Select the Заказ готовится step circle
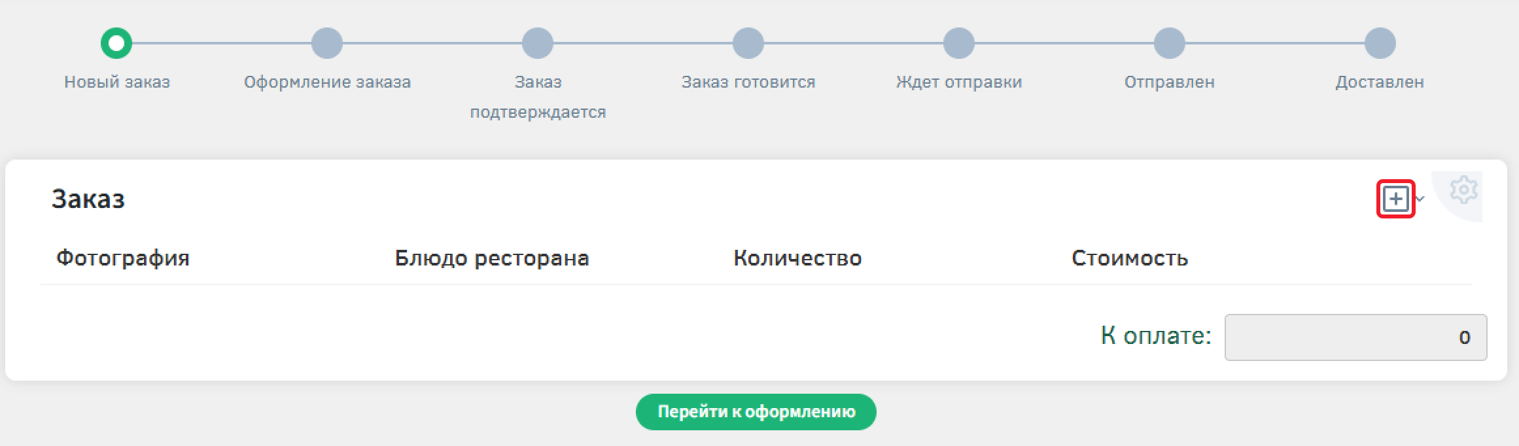The width and height of the screenshot is (1519, 446). (748, 44)
